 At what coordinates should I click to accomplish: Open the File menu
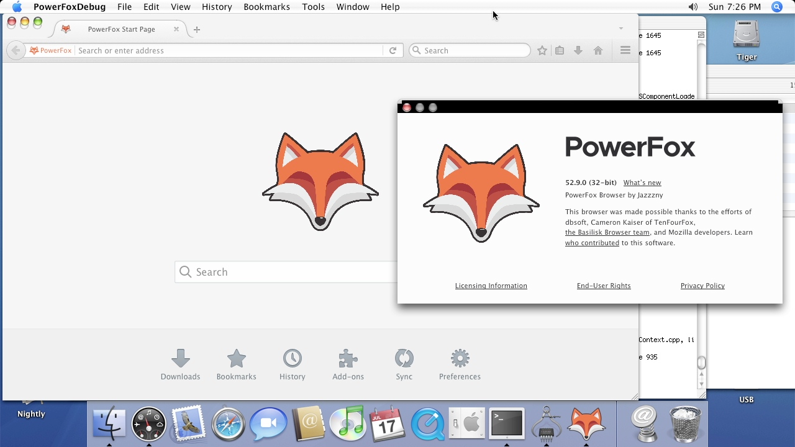[124, 7]
